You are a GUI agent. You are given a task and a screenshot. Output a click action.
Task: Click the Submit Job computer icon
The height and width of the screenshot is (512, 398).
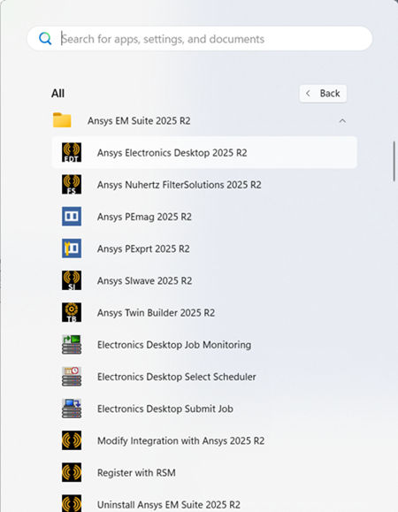pos(72,409)
